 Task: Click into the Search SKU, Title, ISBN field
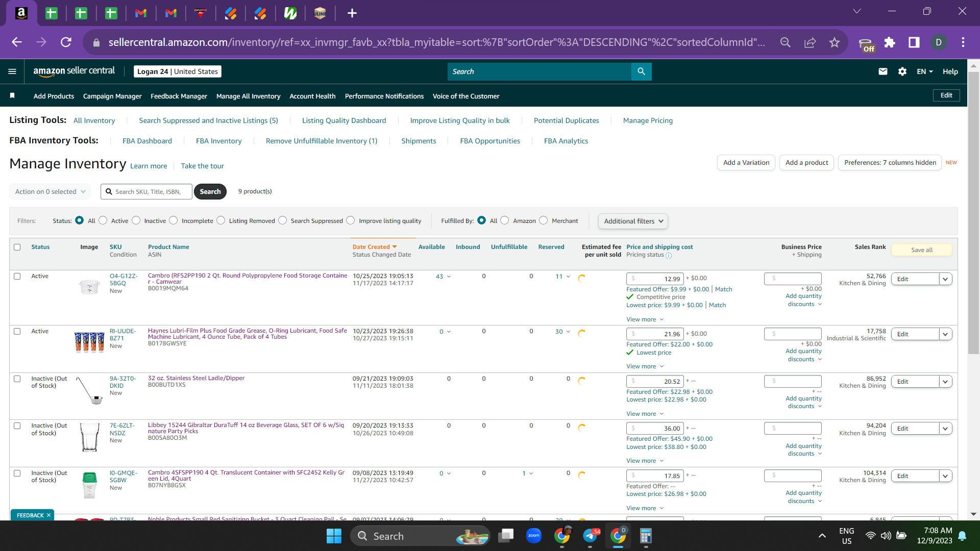tap(146, 191)
